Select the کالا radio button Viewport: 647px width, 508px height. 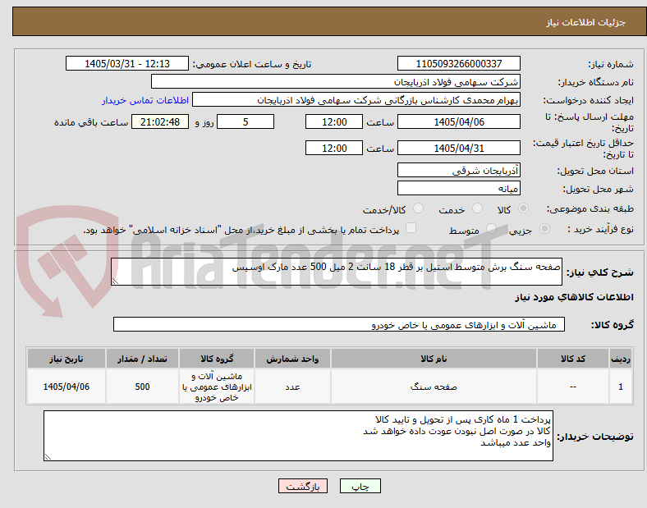pos(523,208)
